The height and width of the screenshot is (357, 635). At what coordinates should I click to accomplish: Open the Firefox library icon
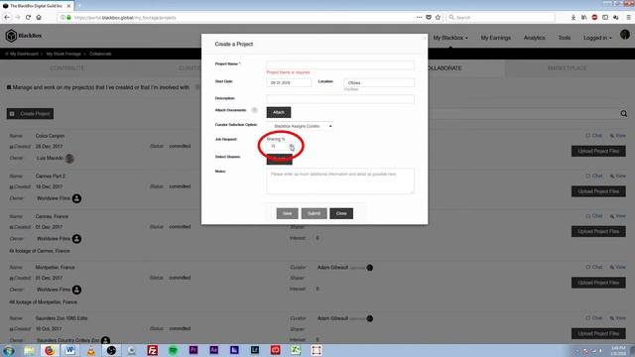(584, 18)
